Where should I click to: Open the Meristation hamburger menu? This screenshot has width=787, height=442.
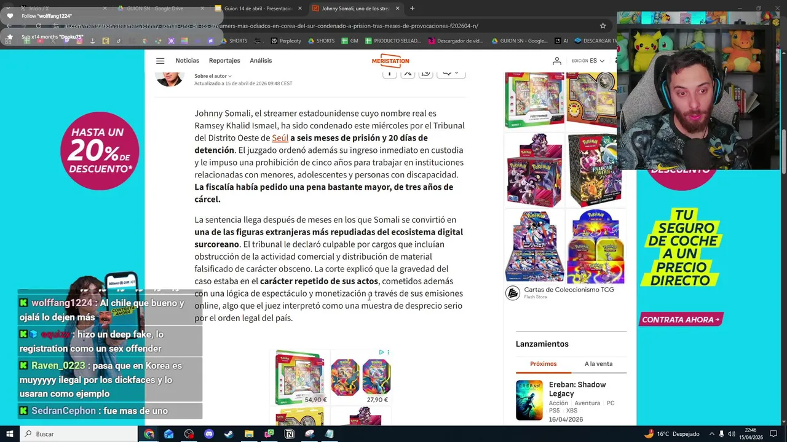tap(160, 61)
